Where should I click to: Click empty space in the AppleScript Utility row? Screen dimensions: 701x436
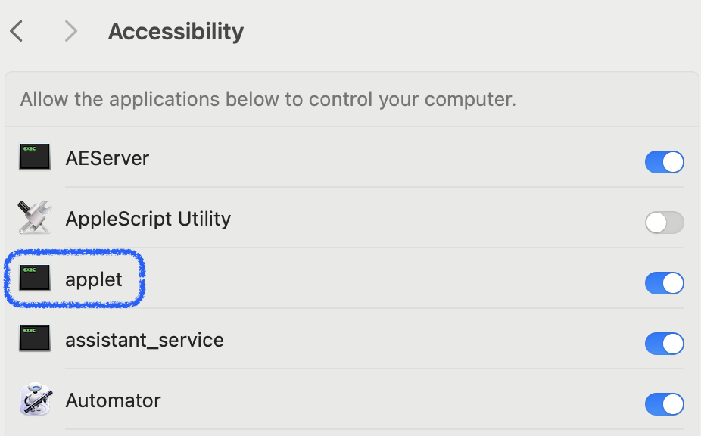click(438, 219)
